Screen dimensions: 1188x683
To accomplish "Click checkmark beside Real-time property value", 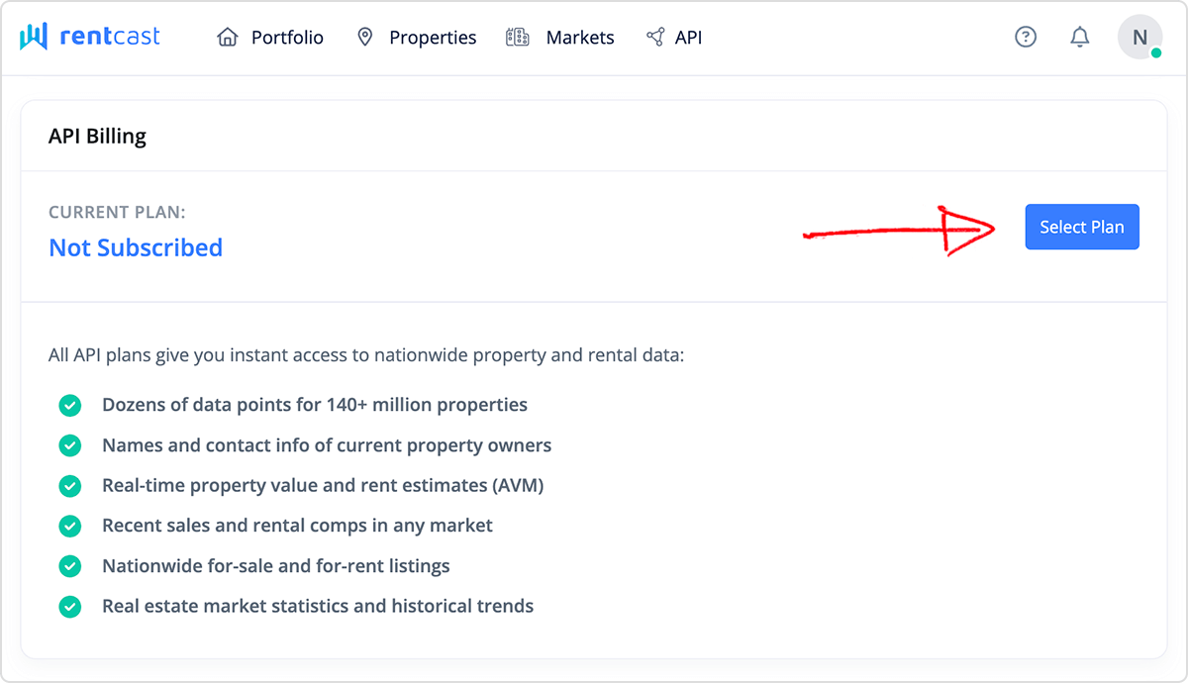I will (69, 486).
